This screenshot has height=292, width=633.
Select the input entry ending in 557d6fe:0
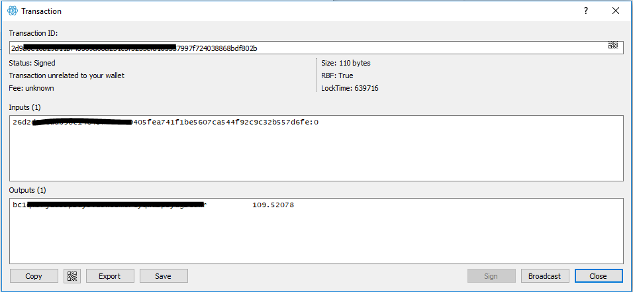pos(166,122)
